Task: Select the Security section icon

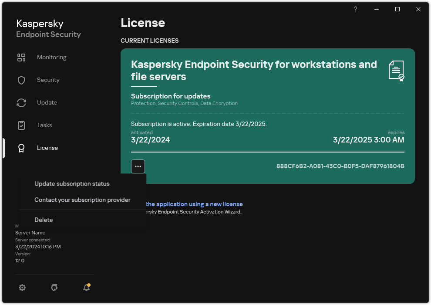Action: [x=21, y=80]
